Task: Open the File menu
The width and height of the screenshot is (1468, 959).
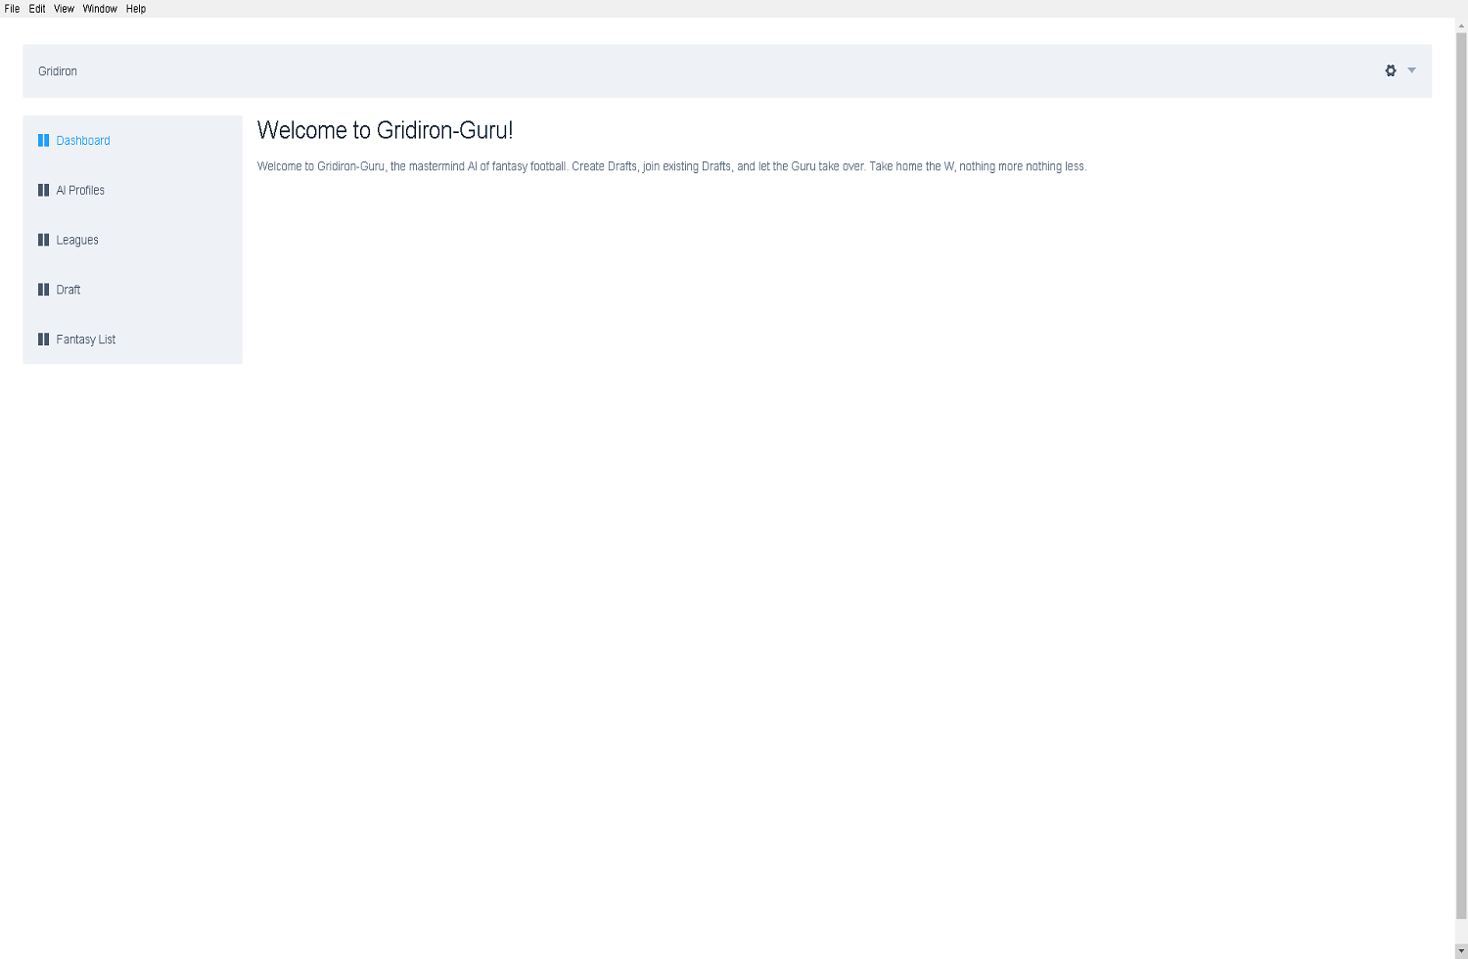Action: (x=12, y=9)
